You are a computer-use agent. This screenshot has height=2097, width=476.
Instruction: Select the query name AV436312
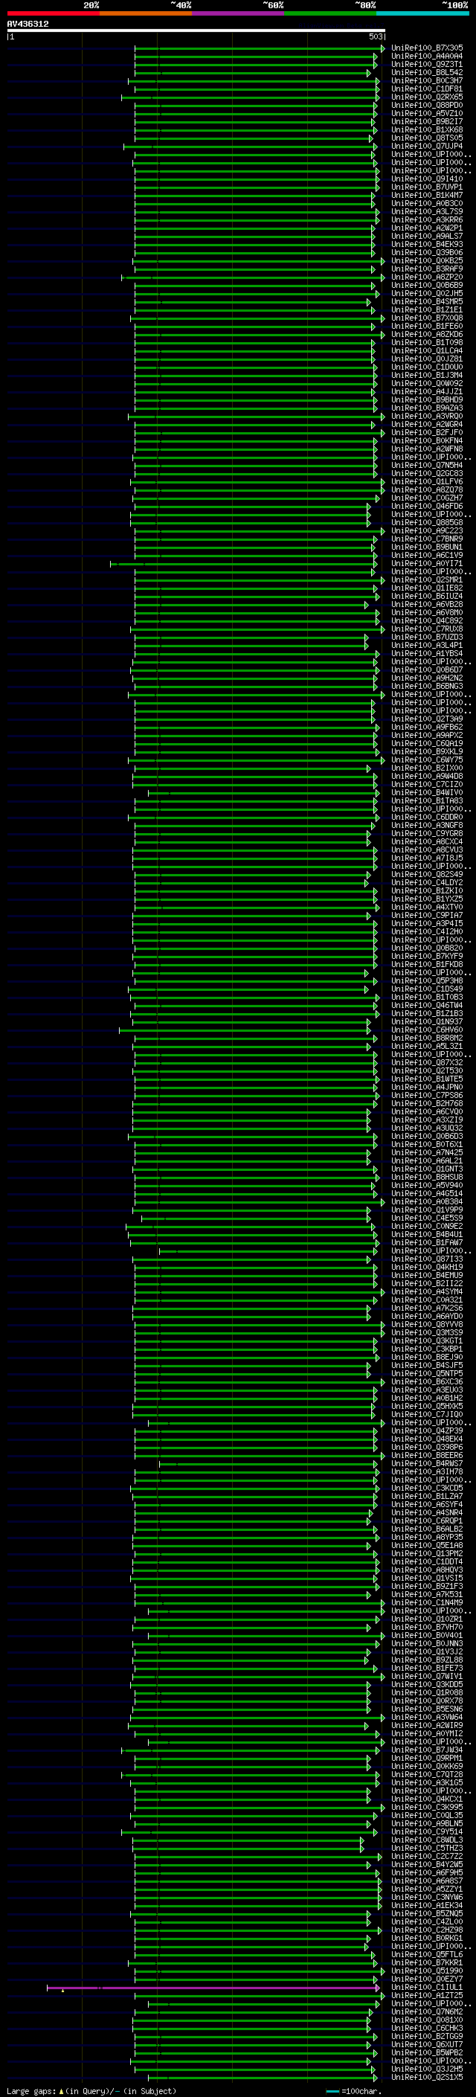[28, 25]
